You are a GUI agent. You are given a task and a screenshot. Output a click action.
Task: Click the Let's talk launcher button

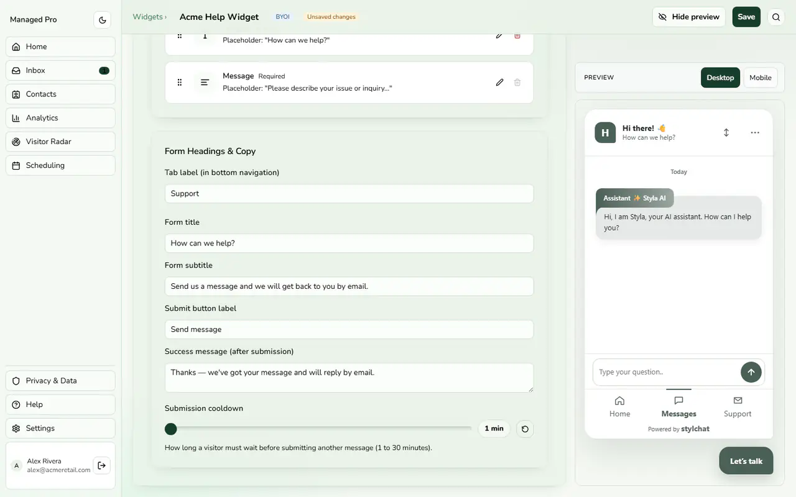pos(746,461)
